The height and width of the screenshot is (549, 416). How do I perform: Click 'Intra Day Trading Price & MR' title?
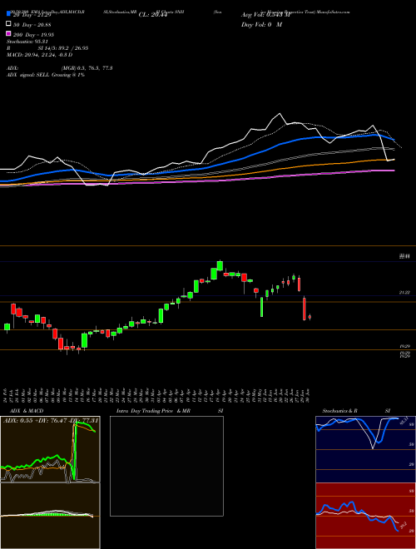(x=153, y=411)
